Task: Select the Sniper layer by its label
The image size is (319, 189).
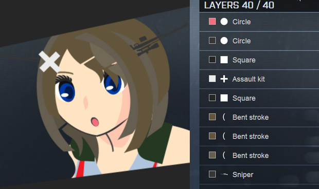Action: [x=243, y=175]
